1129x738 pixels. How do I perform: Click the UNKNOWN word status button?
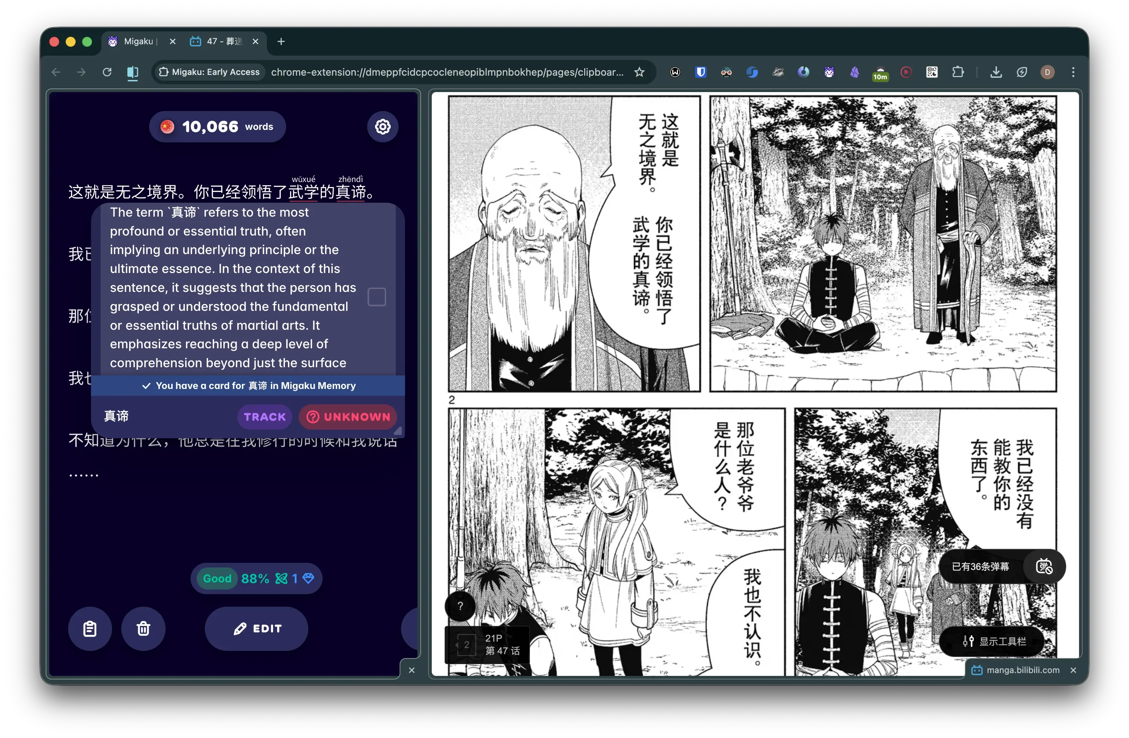click(348, 417)
